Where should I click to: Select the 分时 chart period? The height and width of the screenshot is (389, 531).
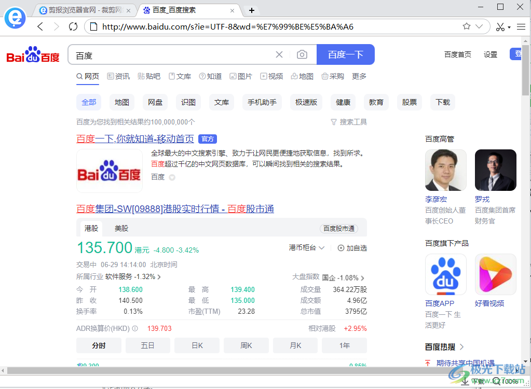(99, 345)
